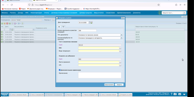Switch to the МЗ tab
Viewport: 194px width, 97px height.
(x=63, y=27)
